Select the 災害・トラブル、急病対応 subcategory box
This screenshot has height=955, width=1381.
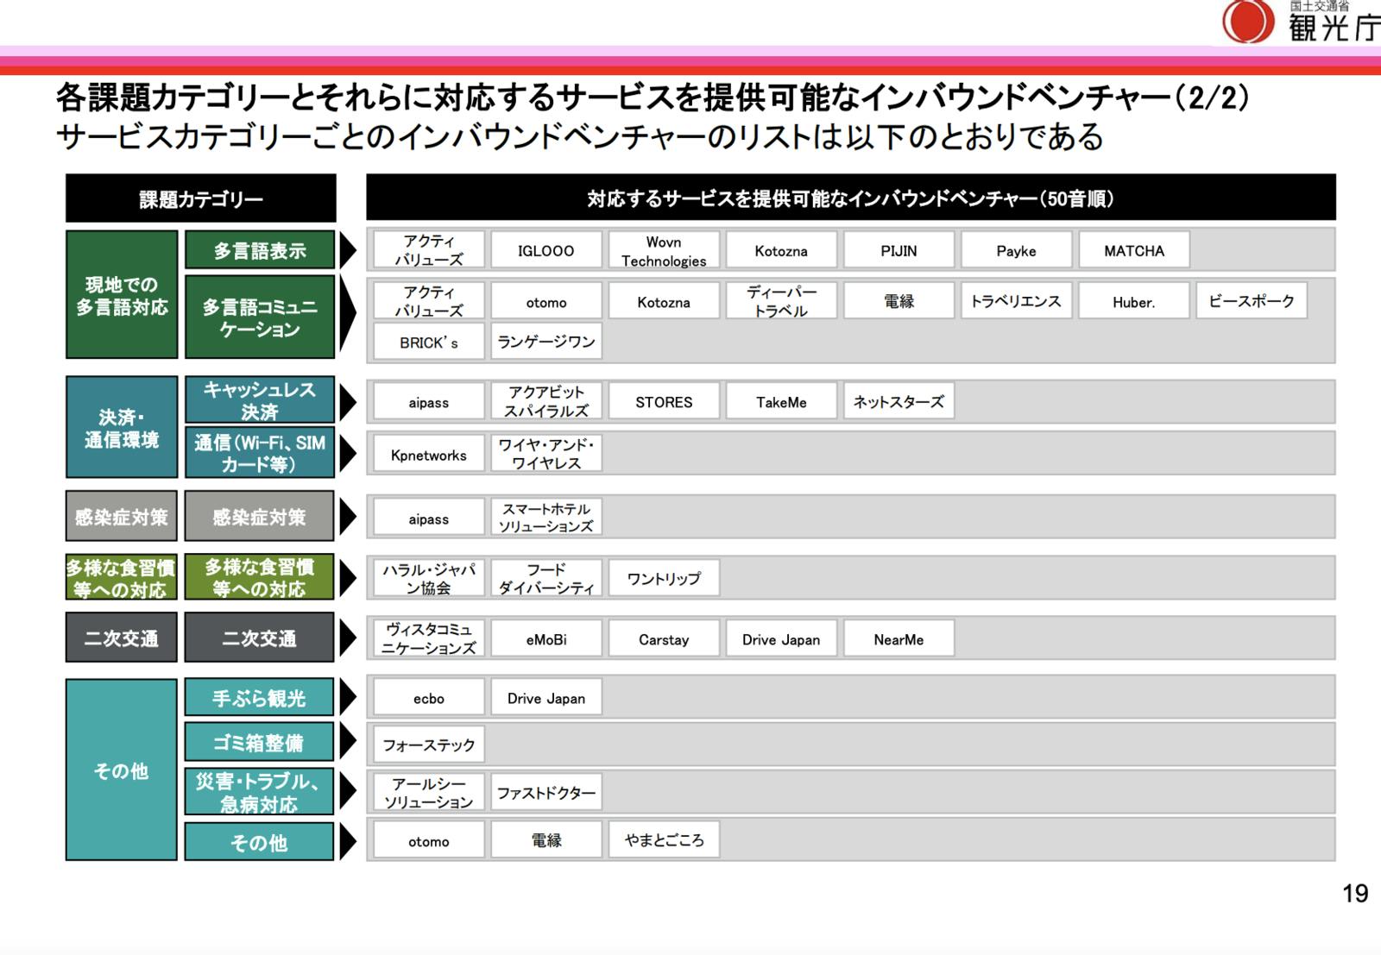(260, 791)
